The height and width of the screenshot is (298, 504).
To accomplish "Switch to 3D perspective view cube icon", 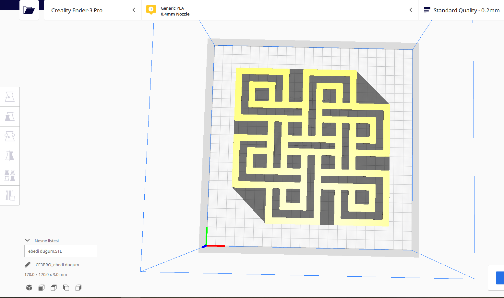I will [x=29, y=288].
